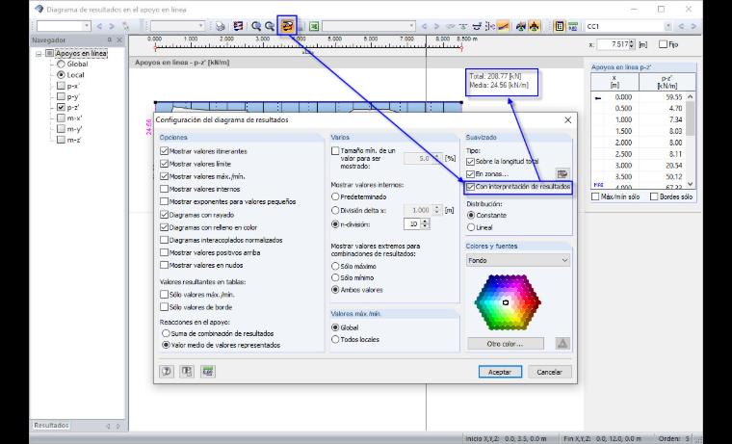The width and height of the screenshot is (732, 444).
Task: Pick a color from the hexagon palette center
Action: pyautogui.click(x=506, y=302)
